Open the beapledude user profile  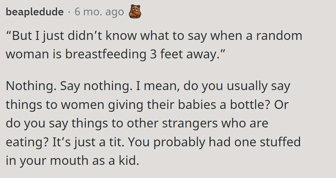point(35,12)
